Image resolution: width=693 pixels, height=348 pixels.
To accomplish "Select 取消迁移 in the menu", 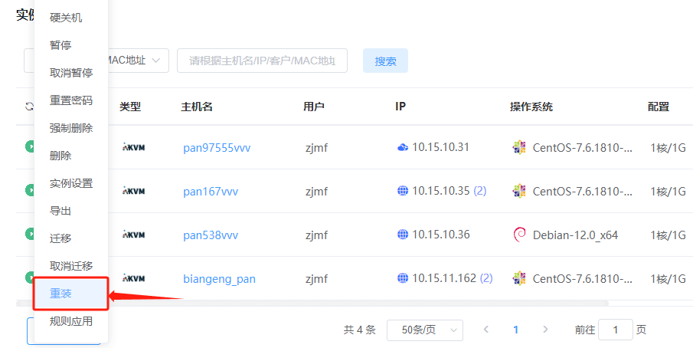I will coord(71,266).
